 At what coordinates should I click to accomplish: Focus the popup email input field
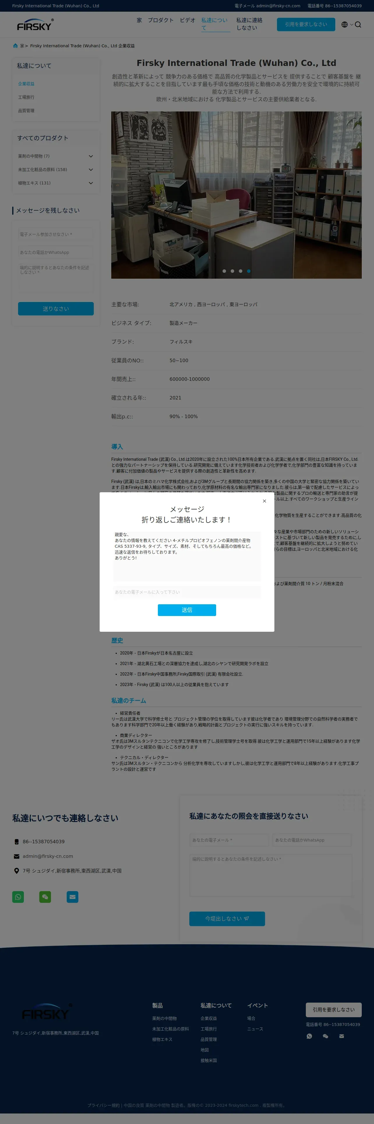(x=187, y=592)
